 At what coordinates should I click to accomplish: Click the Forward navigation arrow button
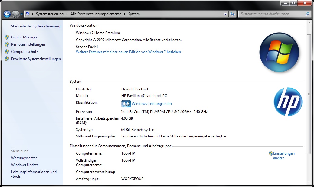(16, 14)
